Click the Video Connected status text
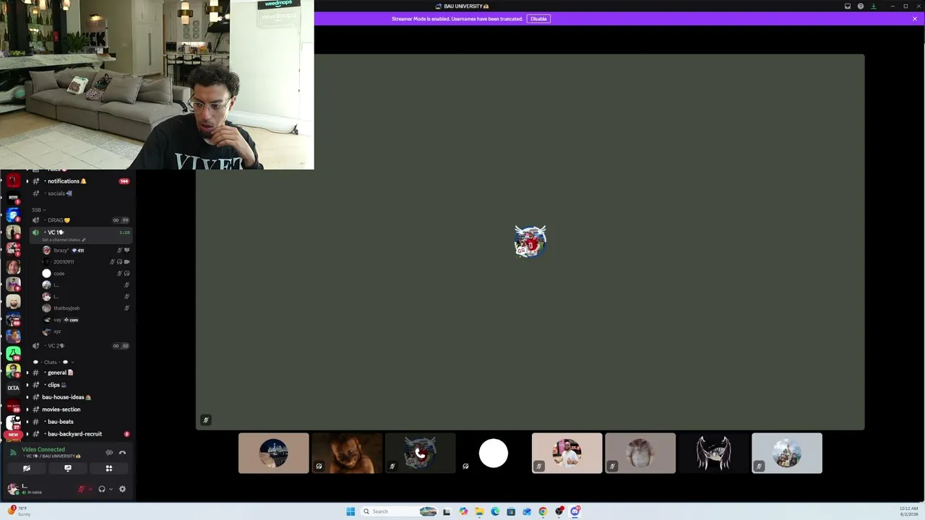This screenshot has height=520, width=925. [43, 449]
